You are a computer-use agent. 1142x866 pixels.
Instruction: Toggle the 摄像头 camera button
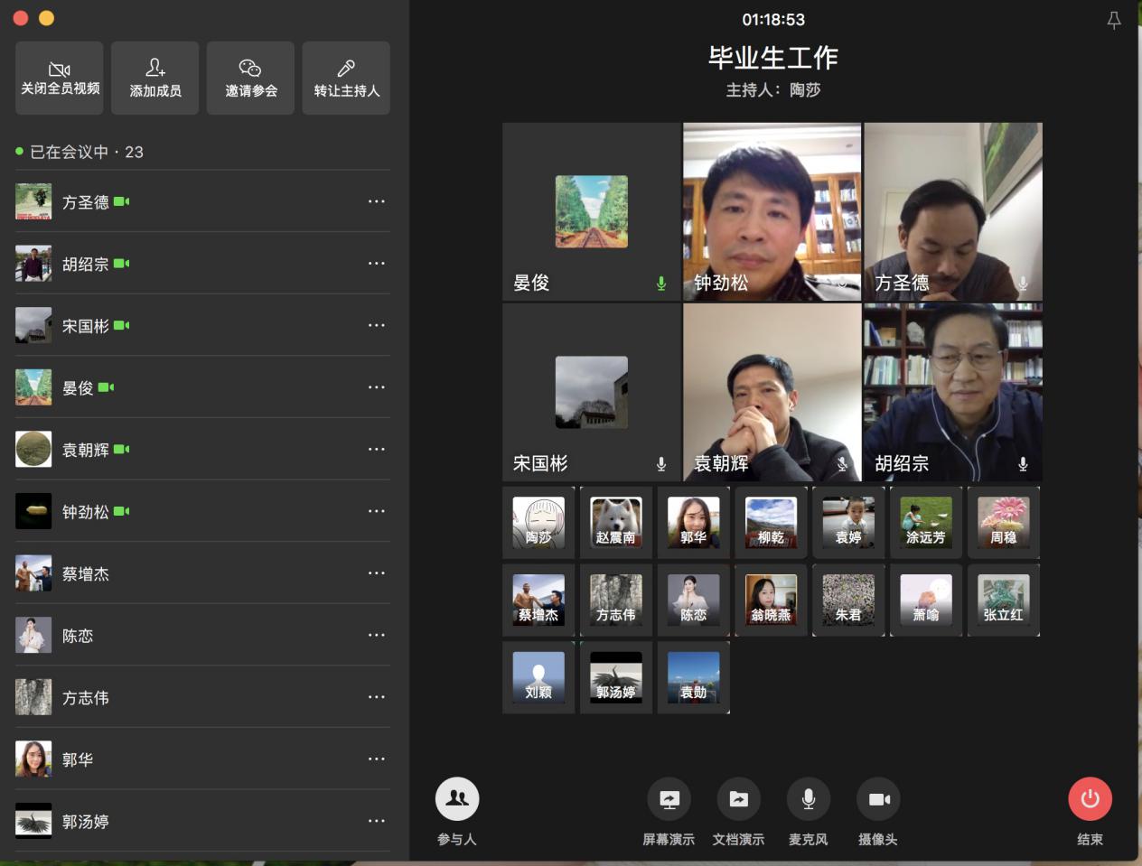[x=878, y=799]
